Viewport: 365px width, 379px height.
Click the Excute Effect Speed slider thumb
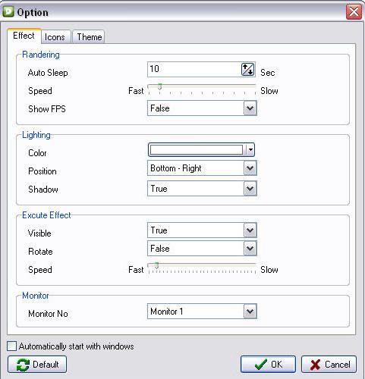[x=156, y=265]
